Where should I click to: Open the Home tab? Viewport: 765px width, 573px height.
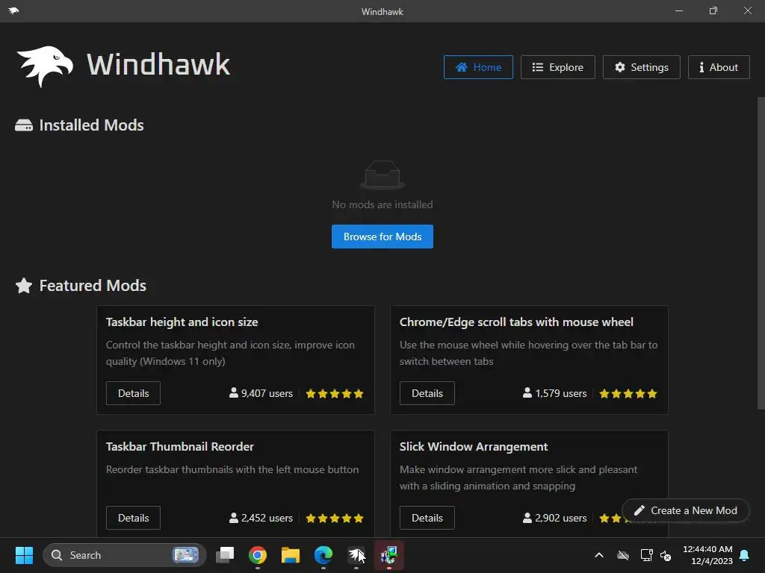478,67
